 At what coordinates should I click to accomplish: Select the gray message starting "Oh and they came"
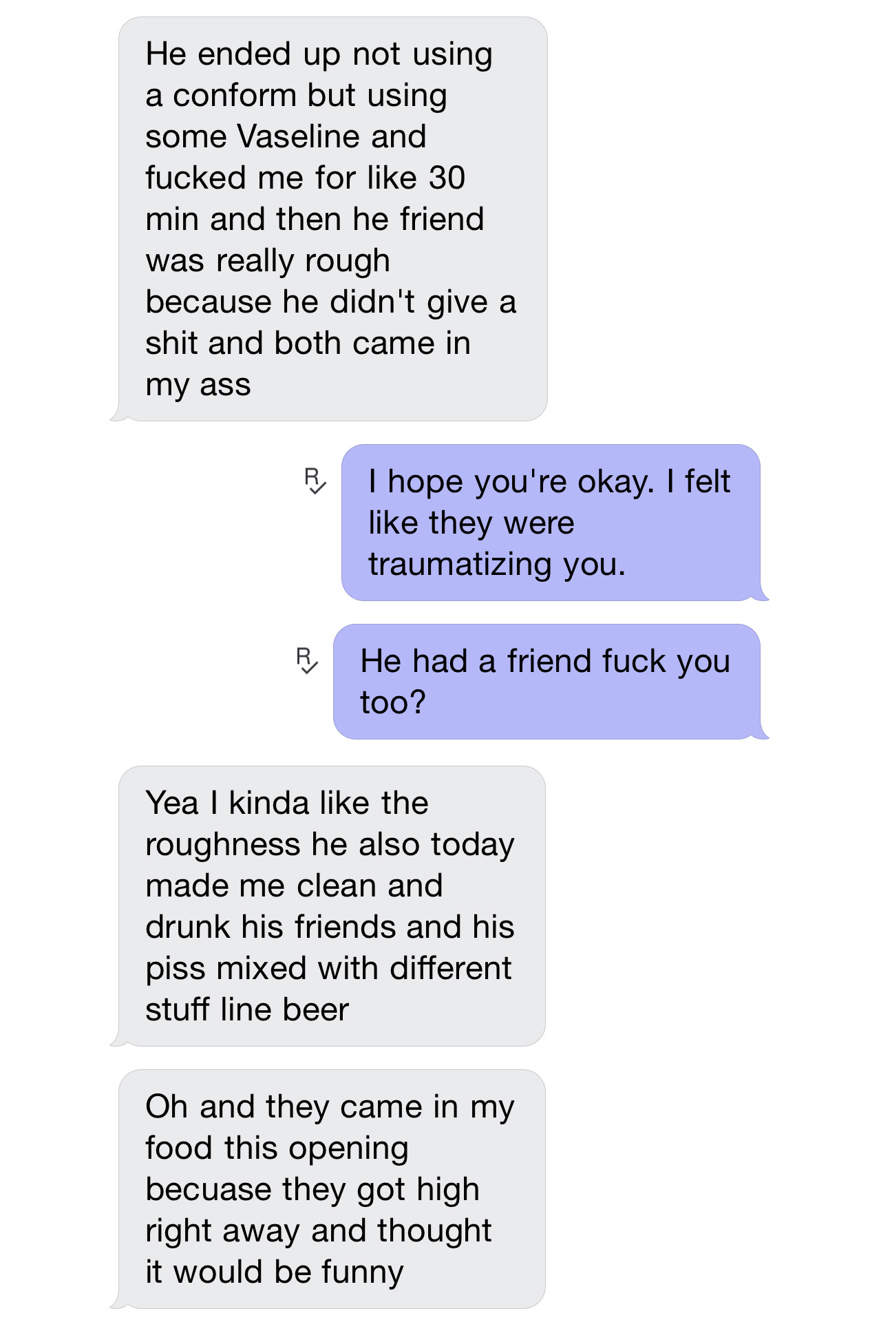click(332, 1189)
